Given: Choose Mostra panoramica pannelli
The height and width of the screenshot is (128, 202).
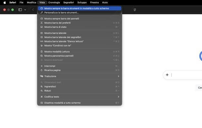Looking at the screenshot, I should click(x=79, y=56).
